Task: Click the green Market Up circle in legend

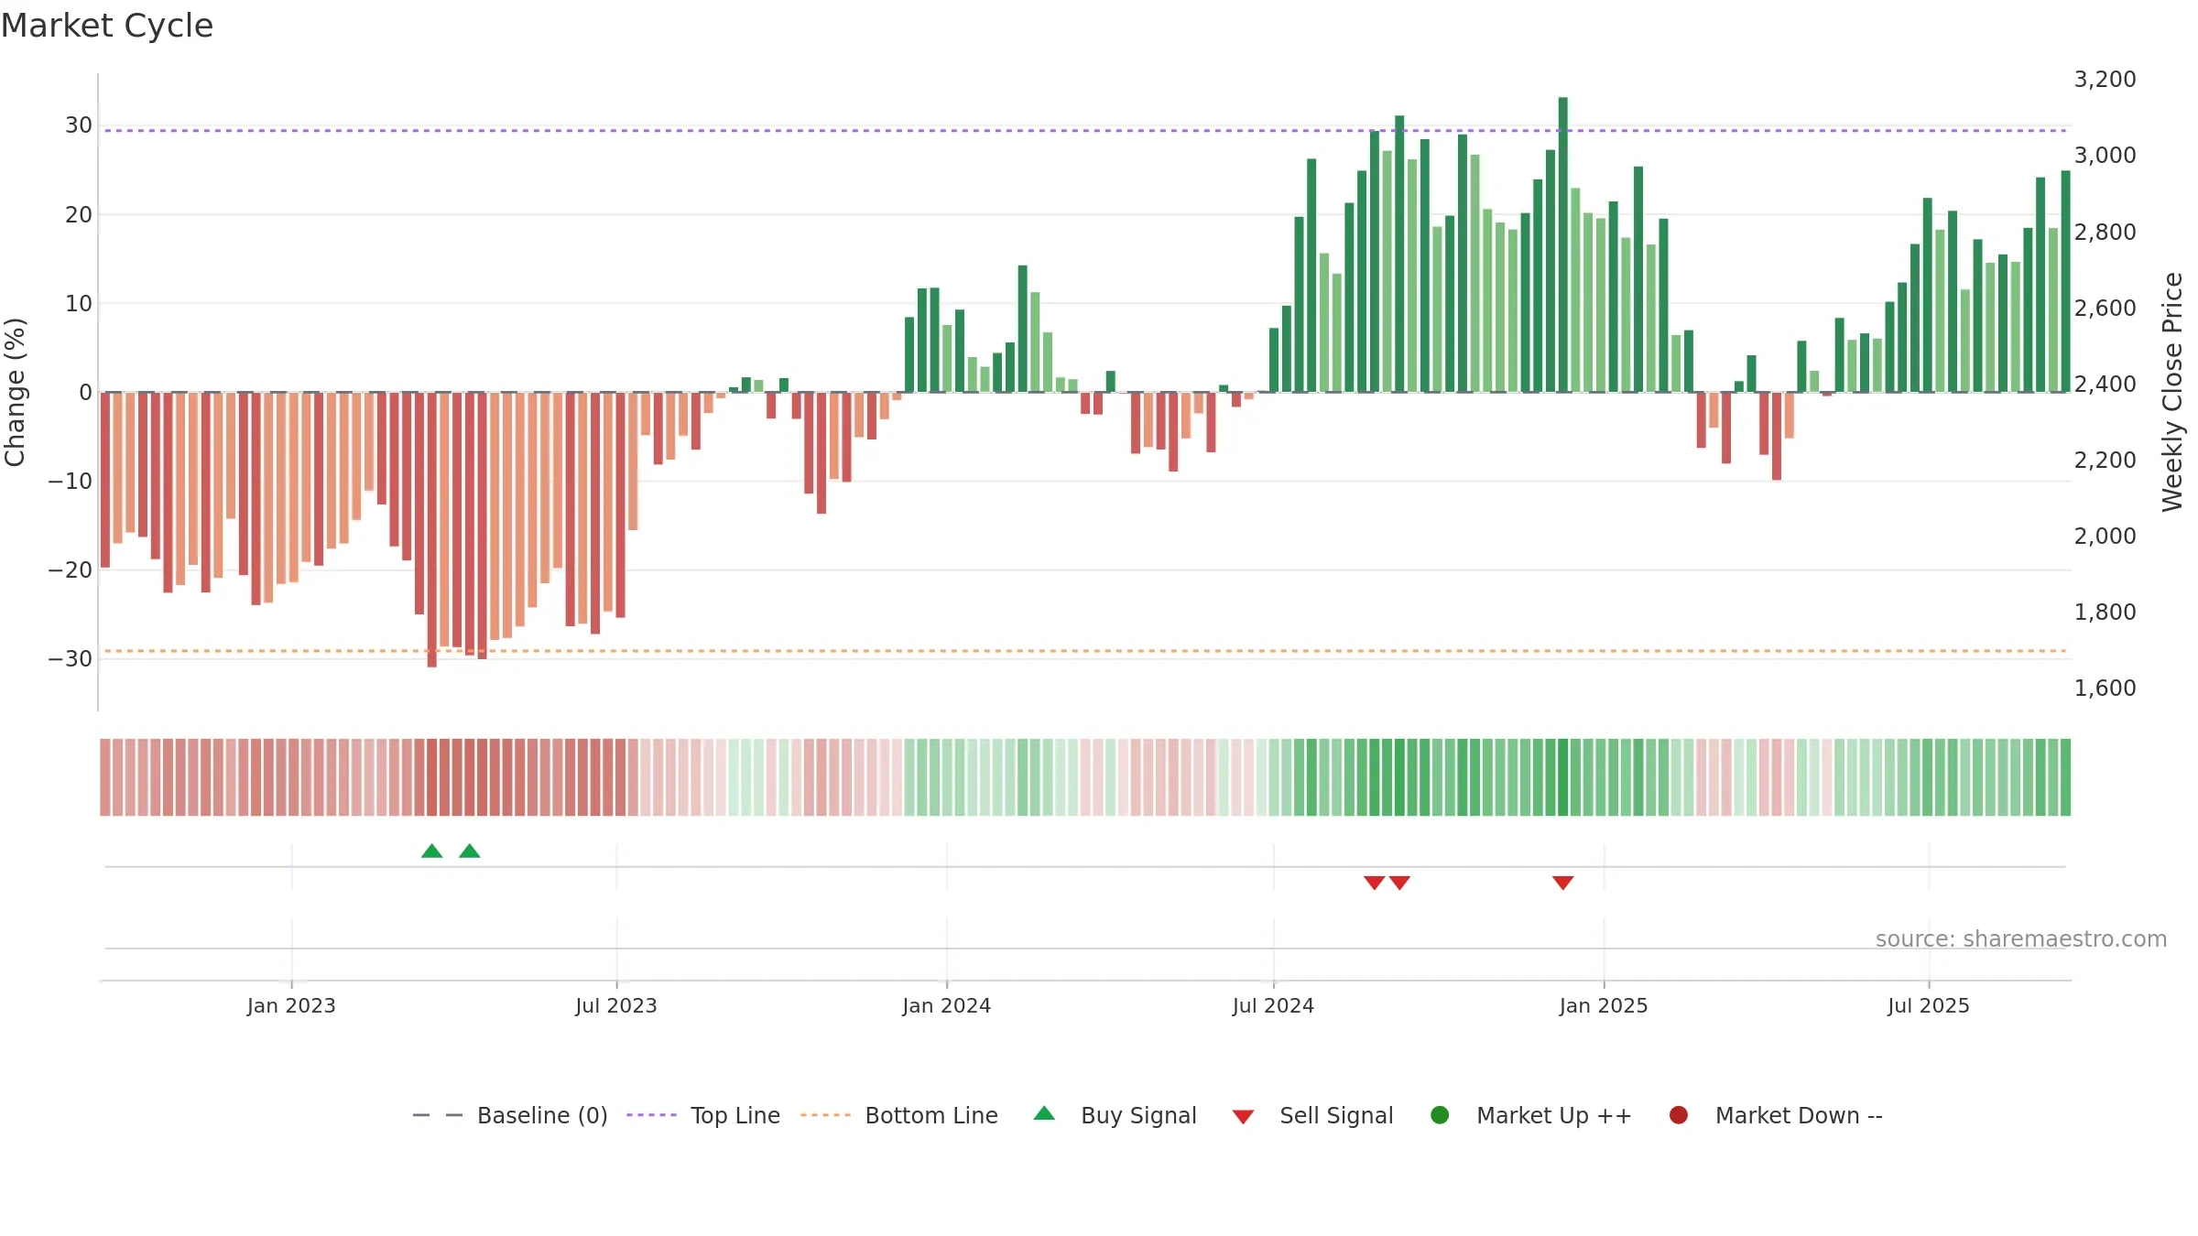Action: coord(1440,1115)
